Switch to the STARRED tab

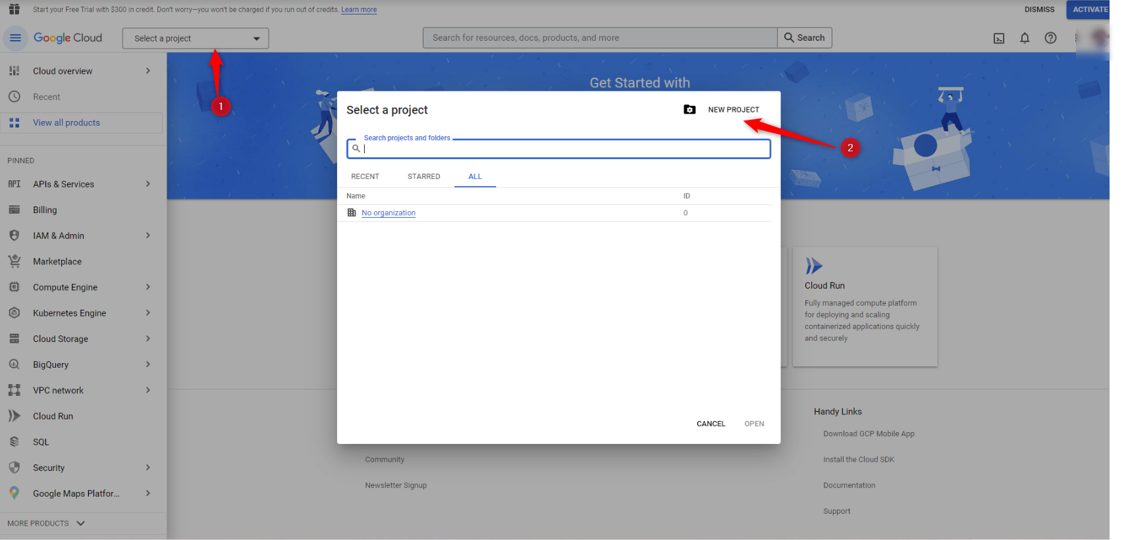(x=423, y=176)
